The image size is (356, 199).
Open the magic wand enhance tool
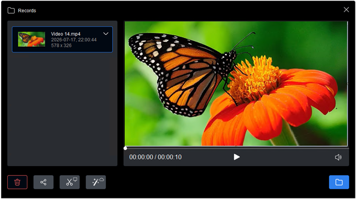pyautogui.click(x=96, y=182)
